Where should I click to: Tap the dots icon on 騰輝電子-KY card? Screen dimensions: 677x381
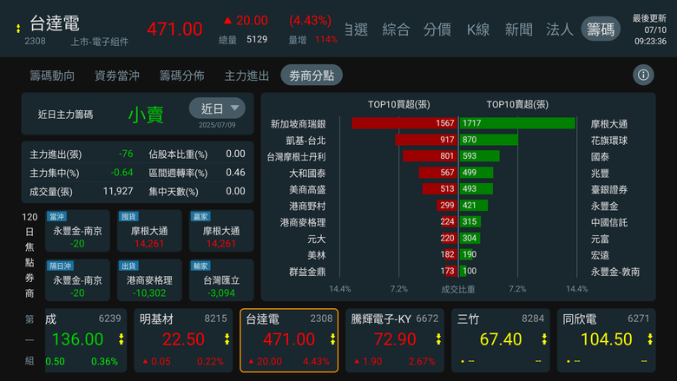(x=438, y=339)
